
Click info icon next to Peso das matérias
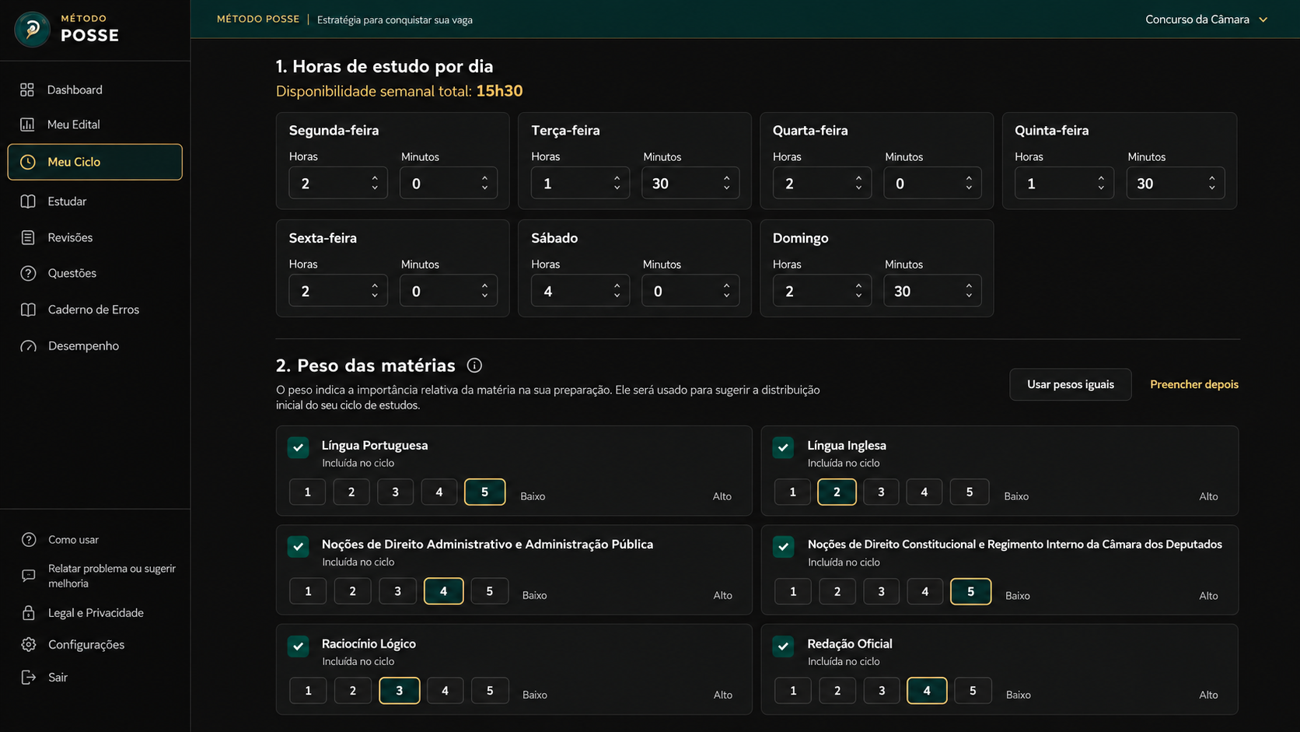[474, 366]
